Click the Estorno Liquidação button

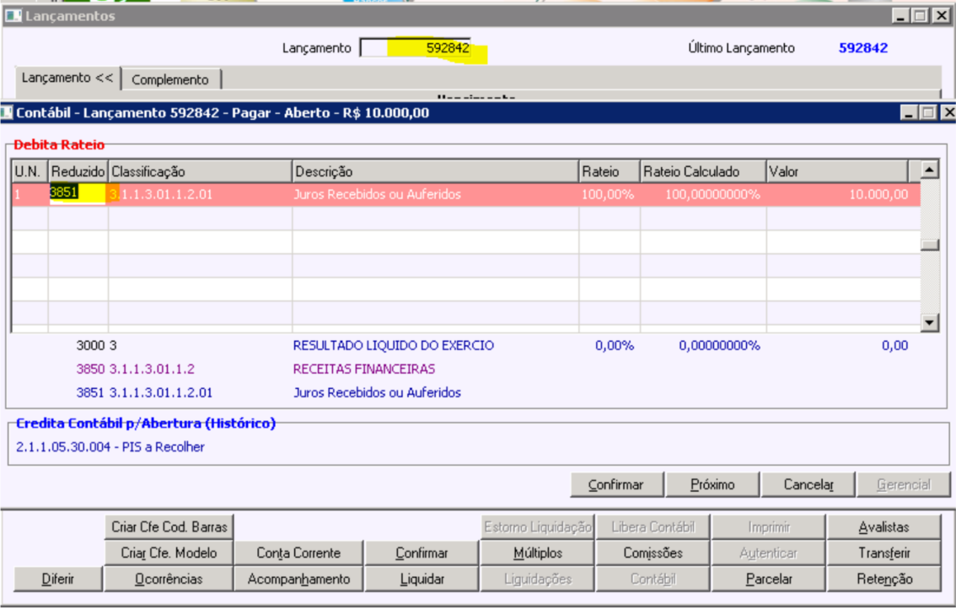pyautogui.click(x=537, y=527)
